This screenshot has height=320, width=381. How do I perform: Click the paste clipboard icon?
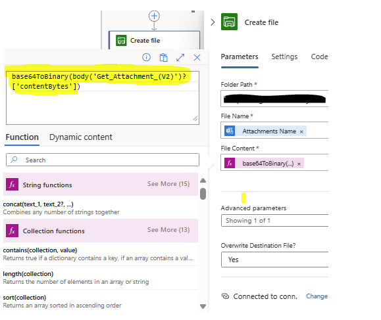163,58
